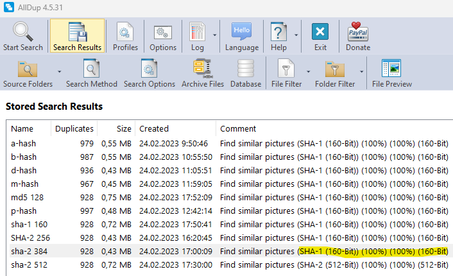Expand the Help dropdown arrow
The width and height of the screenshot is (453, 276).
click(296, 36)
